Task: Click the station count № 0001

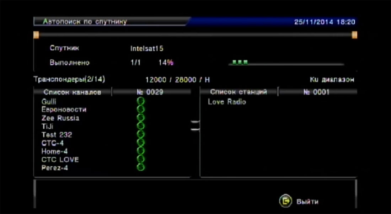Action: tap(316, 92)
